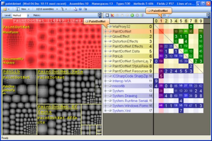
Task: Select the System.Runtime.Serialization row
Action: 128,101
